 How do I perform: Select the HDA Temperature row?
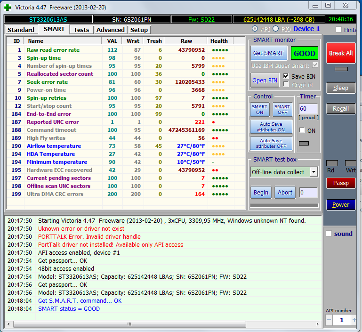(126, 154)
